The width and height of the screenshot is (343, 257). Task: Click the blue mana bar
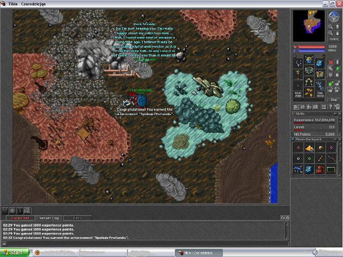click(x=311, y=50)
